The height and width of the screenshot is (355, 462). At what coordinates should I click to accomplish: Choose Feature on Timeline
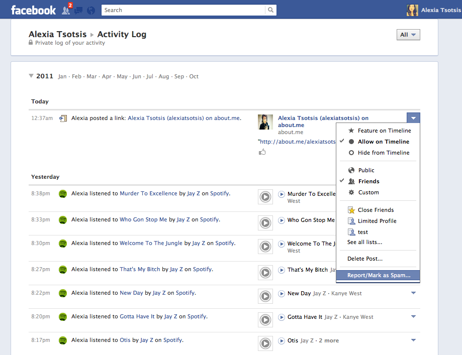[378, 131]
